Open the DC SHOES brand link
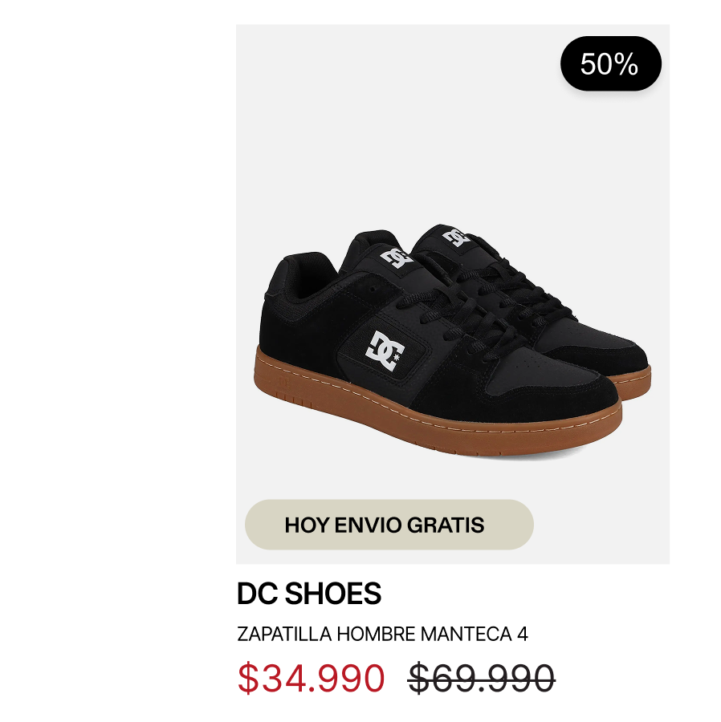The width and height of the screenshot is (721, 722). pos(309,594)
